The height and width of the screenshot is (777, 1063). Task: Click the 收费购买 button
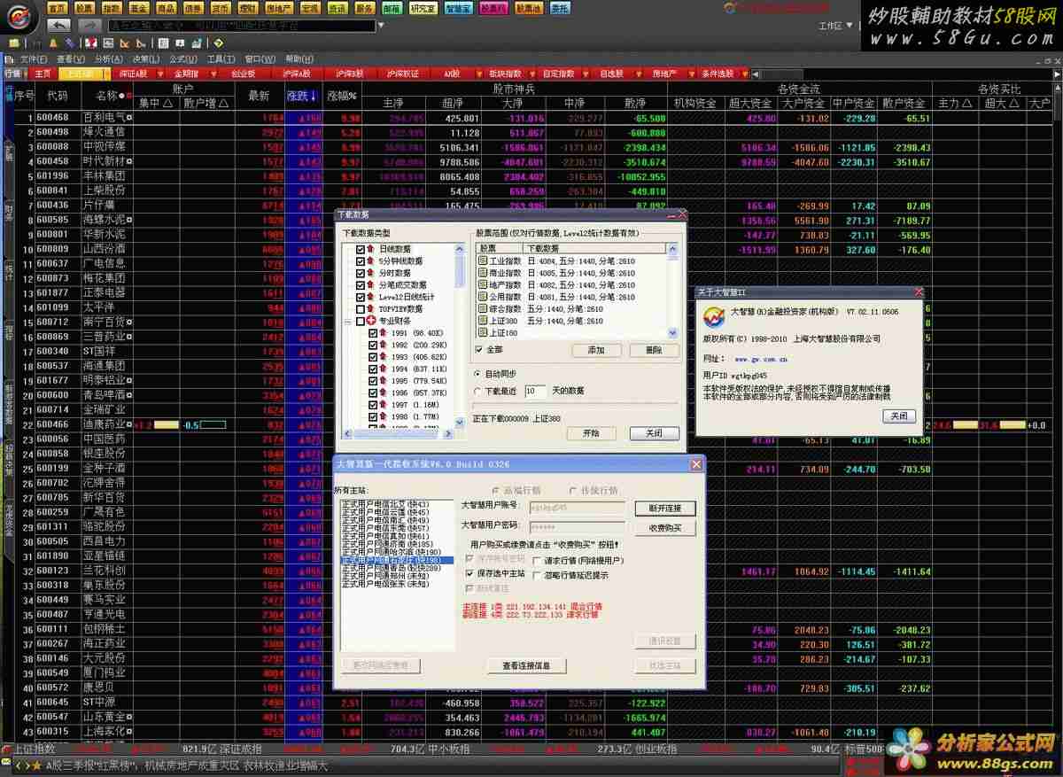coord(665,528)
